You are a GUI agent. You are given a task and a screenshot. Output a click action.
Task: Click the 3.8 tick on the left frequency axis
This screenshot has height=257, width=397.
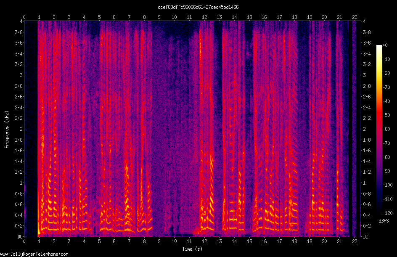tap(19, 32)
